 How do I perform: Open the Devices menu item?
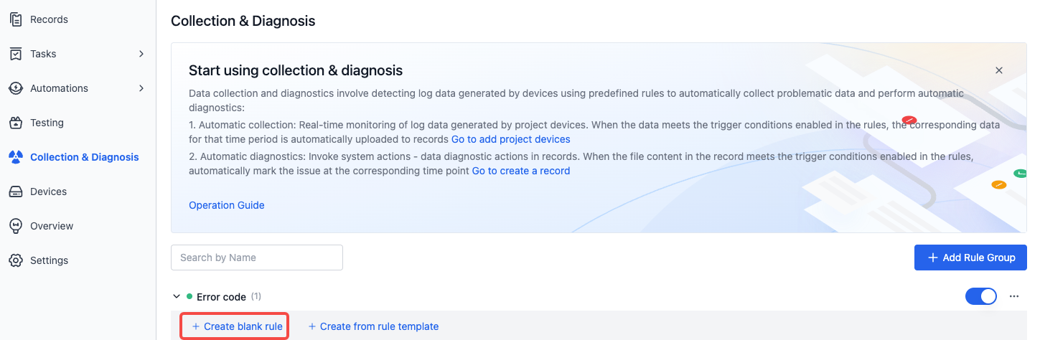click(x=78, y=192)
